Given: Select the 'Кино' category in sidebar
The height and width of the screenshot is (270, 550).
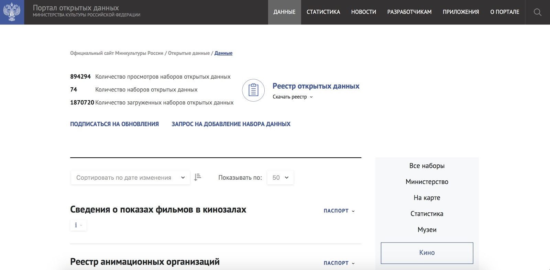Looking at the screenshot, I should click(427, 253).
